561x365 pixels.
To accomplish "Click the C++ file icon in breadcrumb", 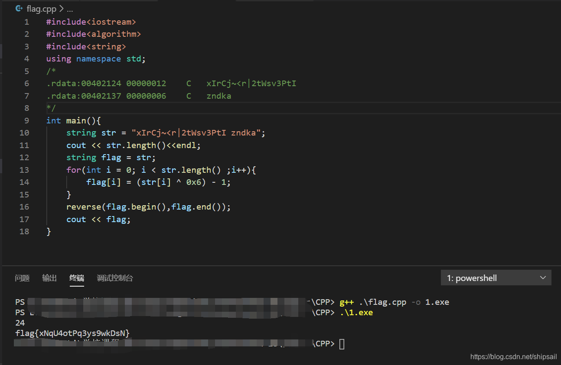I will coord(19,8).
